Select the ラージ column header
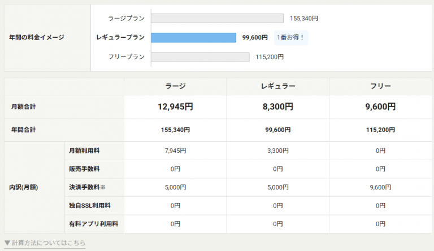Screen dimensions: 434x251 (x=175, y=86)
